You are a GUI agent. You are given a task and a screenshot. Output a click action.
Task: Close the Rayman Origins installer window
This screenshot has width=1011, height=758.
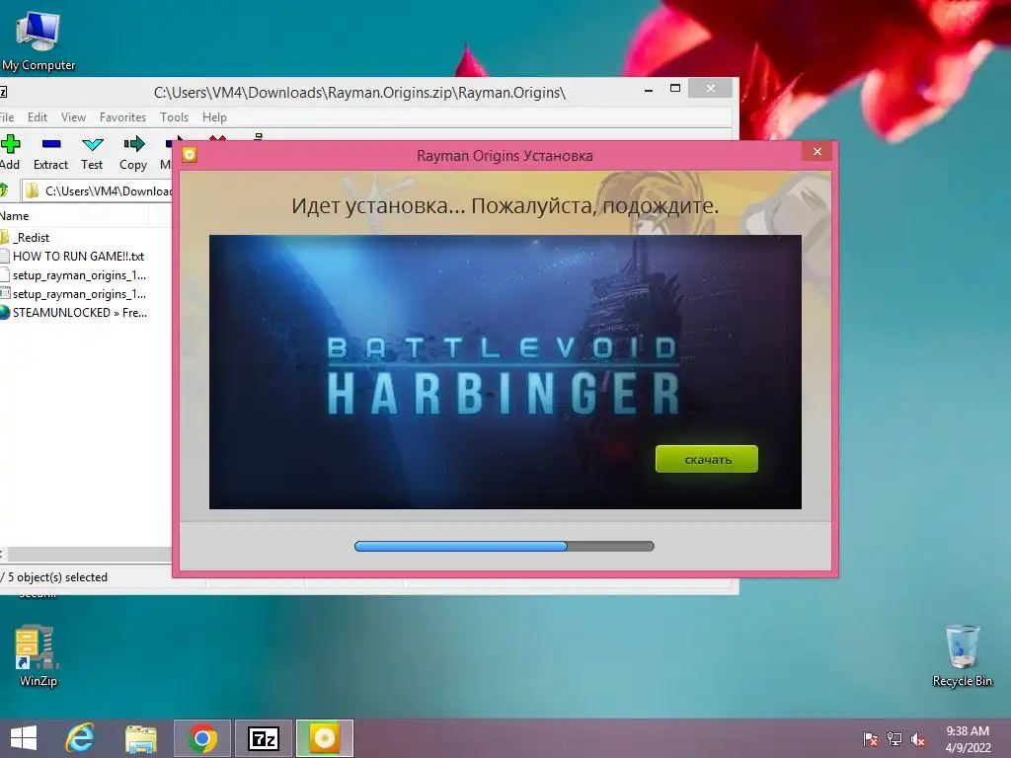pyautogui.click(x=817, y=151)
